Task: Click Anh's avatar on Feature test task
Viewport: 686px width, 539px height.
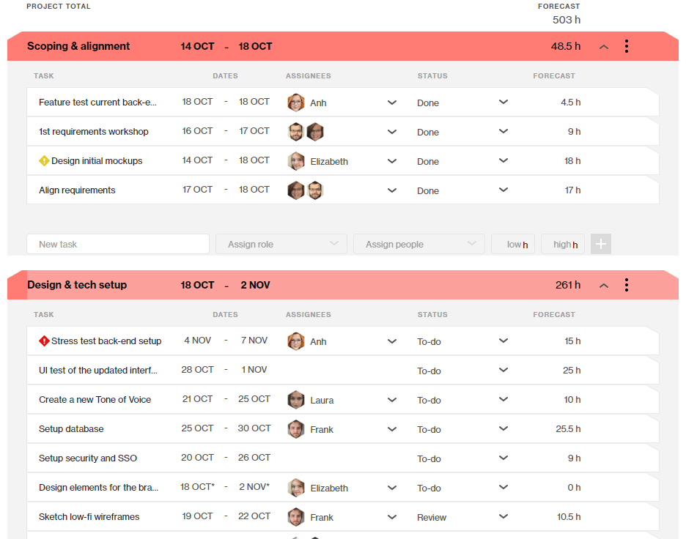Action: click(x=296, y=103)
